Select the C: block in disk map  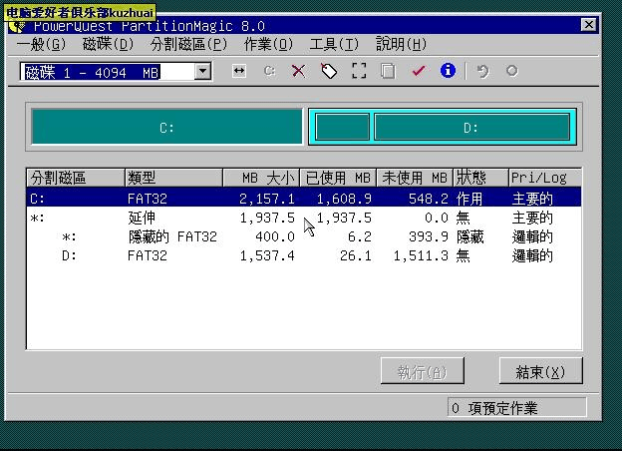[x=167, y=127]
